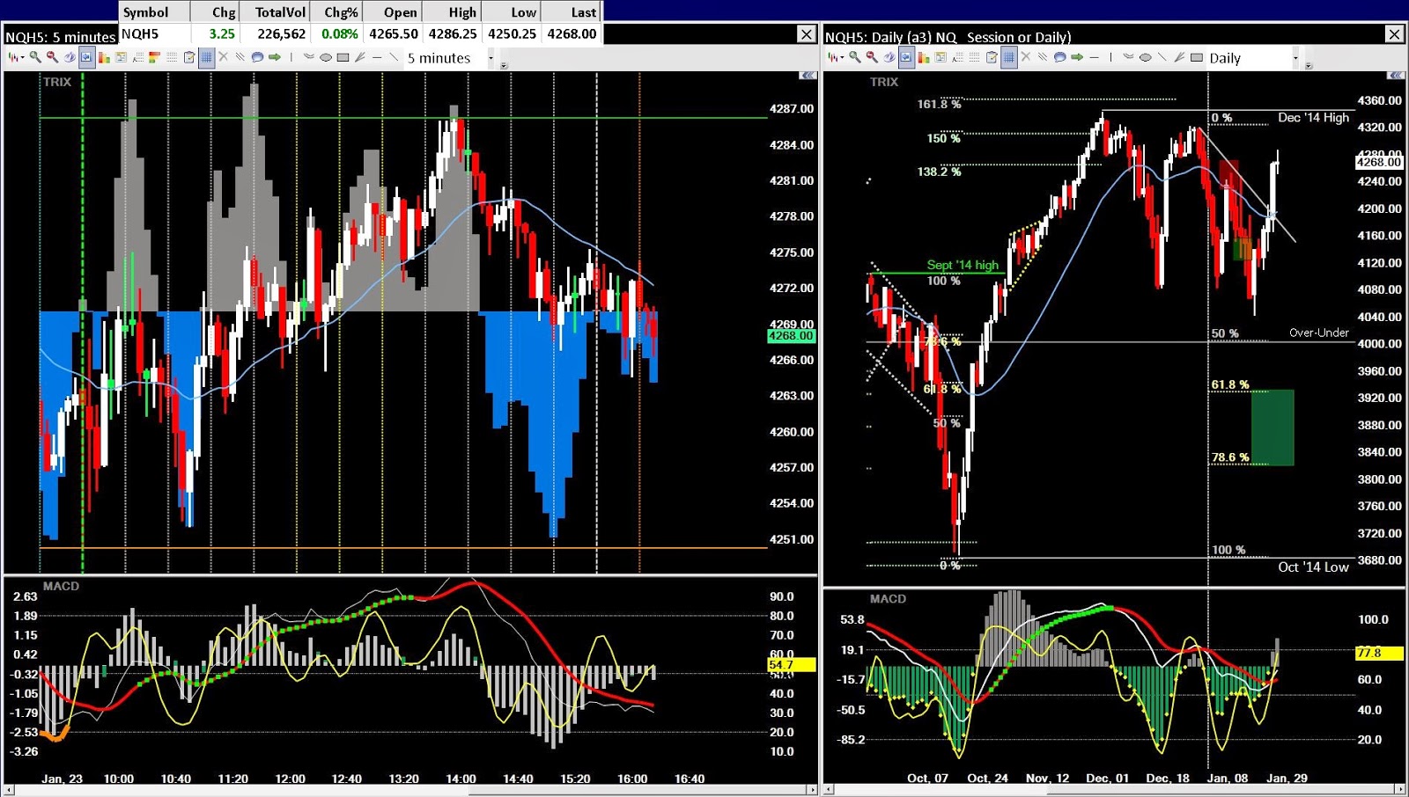Image resolution: width=1409 pixels, height=797 pixels.
Task: Close the NQH5 5 minutes chart window
Action: 807,34
